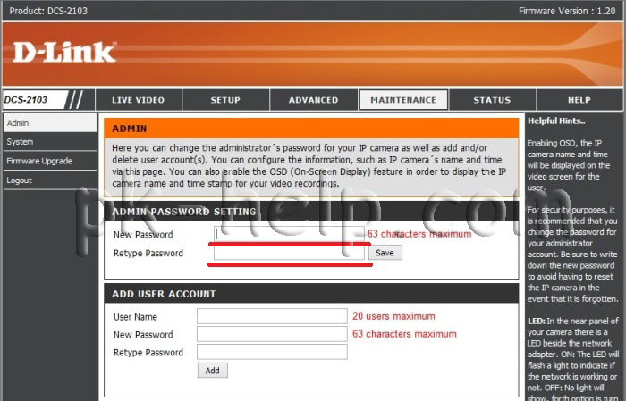
Task: Select the MAINTENANCE tab
Action: coord(403,100)
